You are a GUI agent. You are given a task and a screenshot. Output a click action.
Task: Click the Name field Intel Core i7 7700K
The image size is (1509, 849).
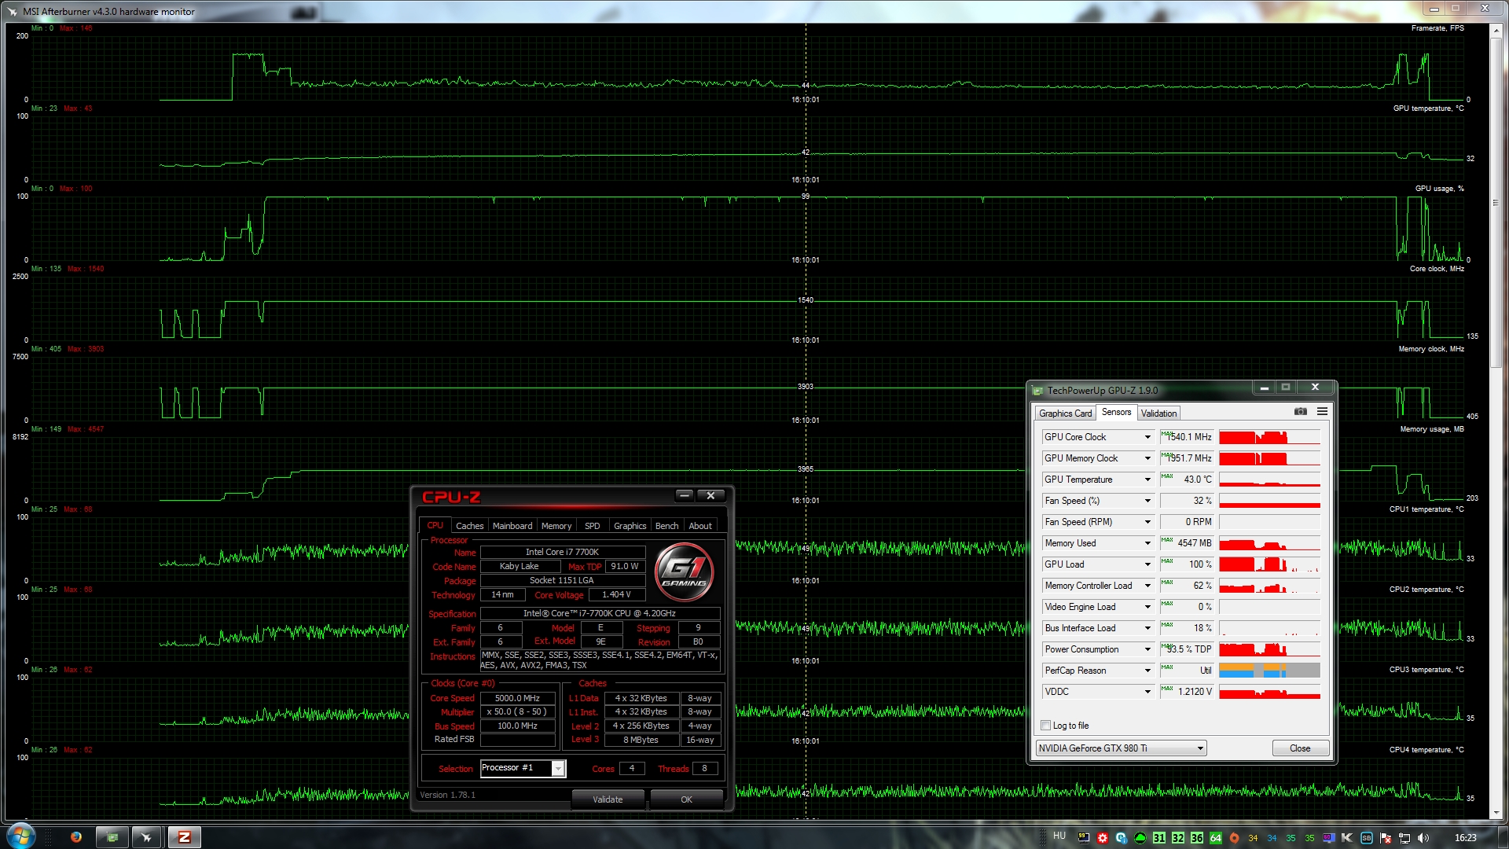(x=562, y=552)
